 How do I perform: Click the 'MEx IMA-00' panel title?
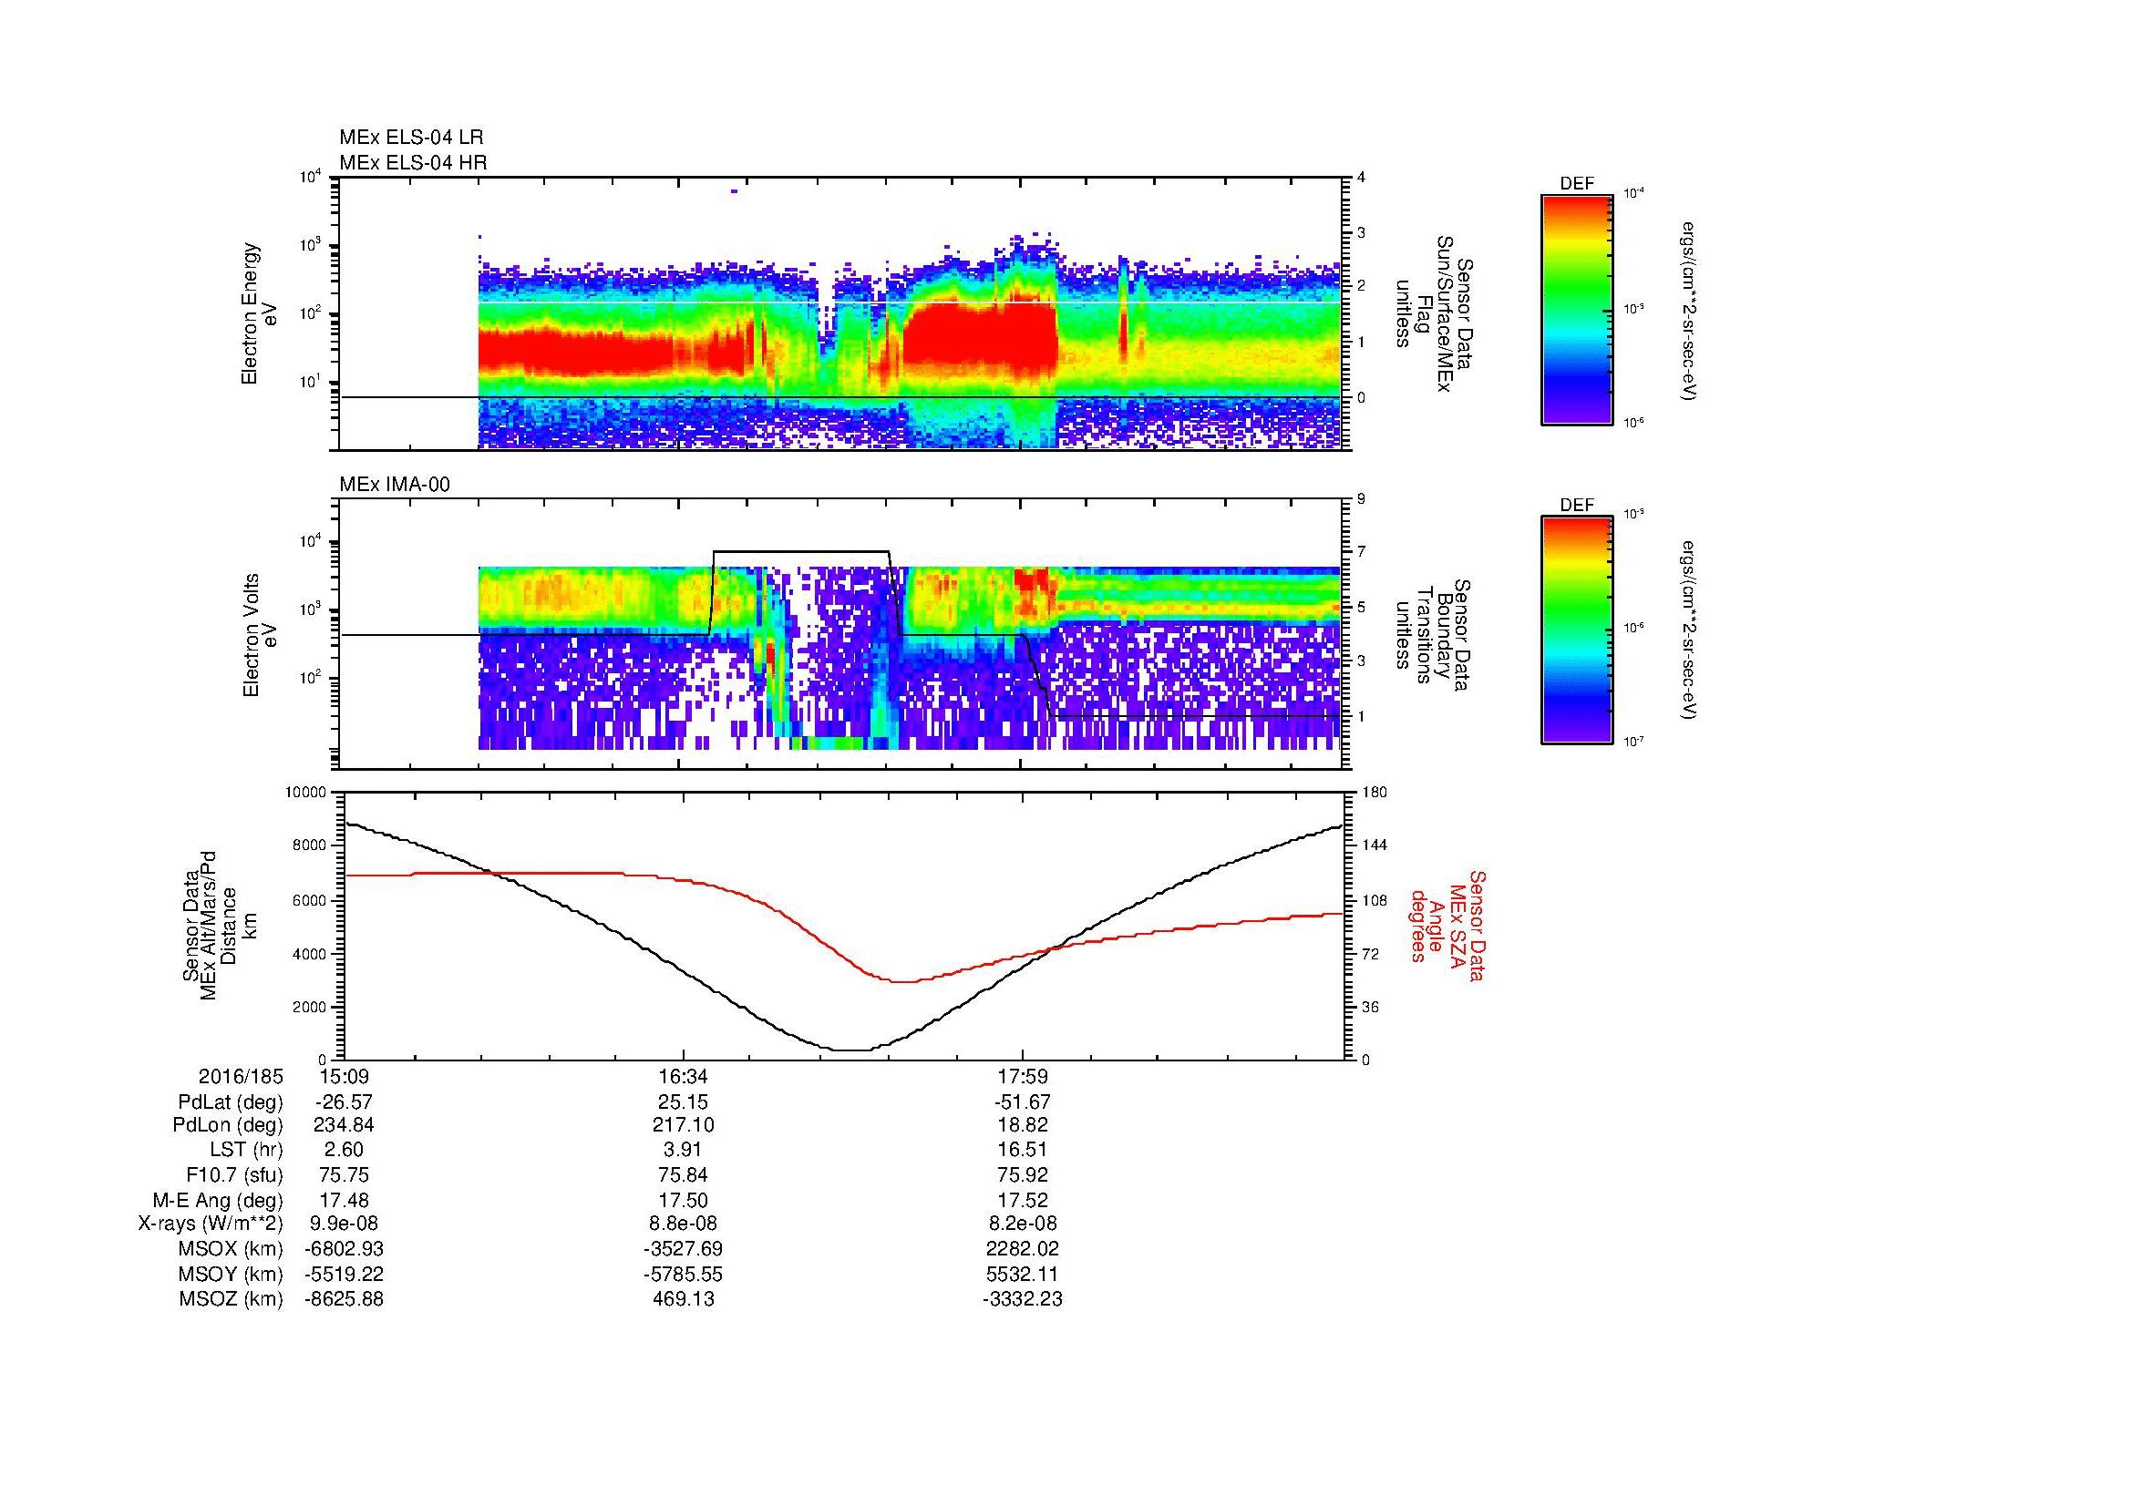pos(395,485)
